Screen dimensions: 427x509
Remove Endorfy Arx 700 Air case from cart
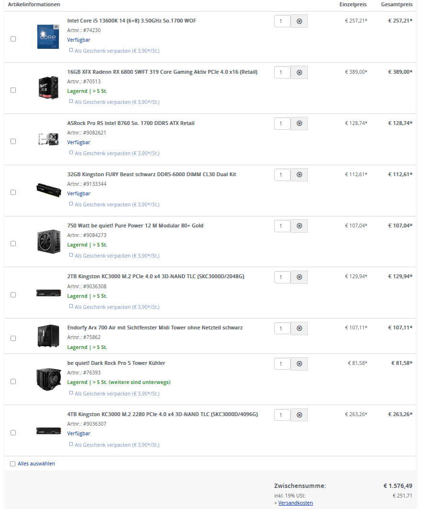299,328
